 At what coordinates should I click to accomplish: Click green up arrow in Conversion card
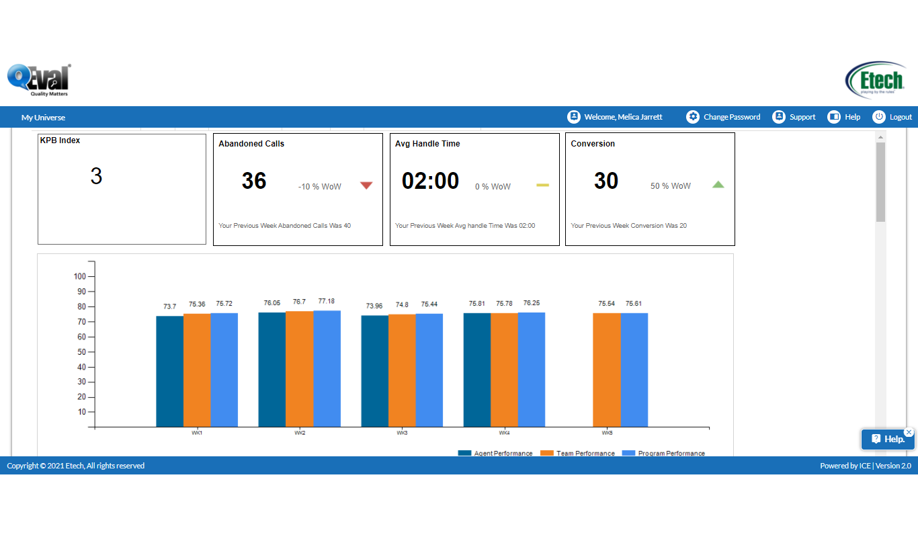point(718,184)
